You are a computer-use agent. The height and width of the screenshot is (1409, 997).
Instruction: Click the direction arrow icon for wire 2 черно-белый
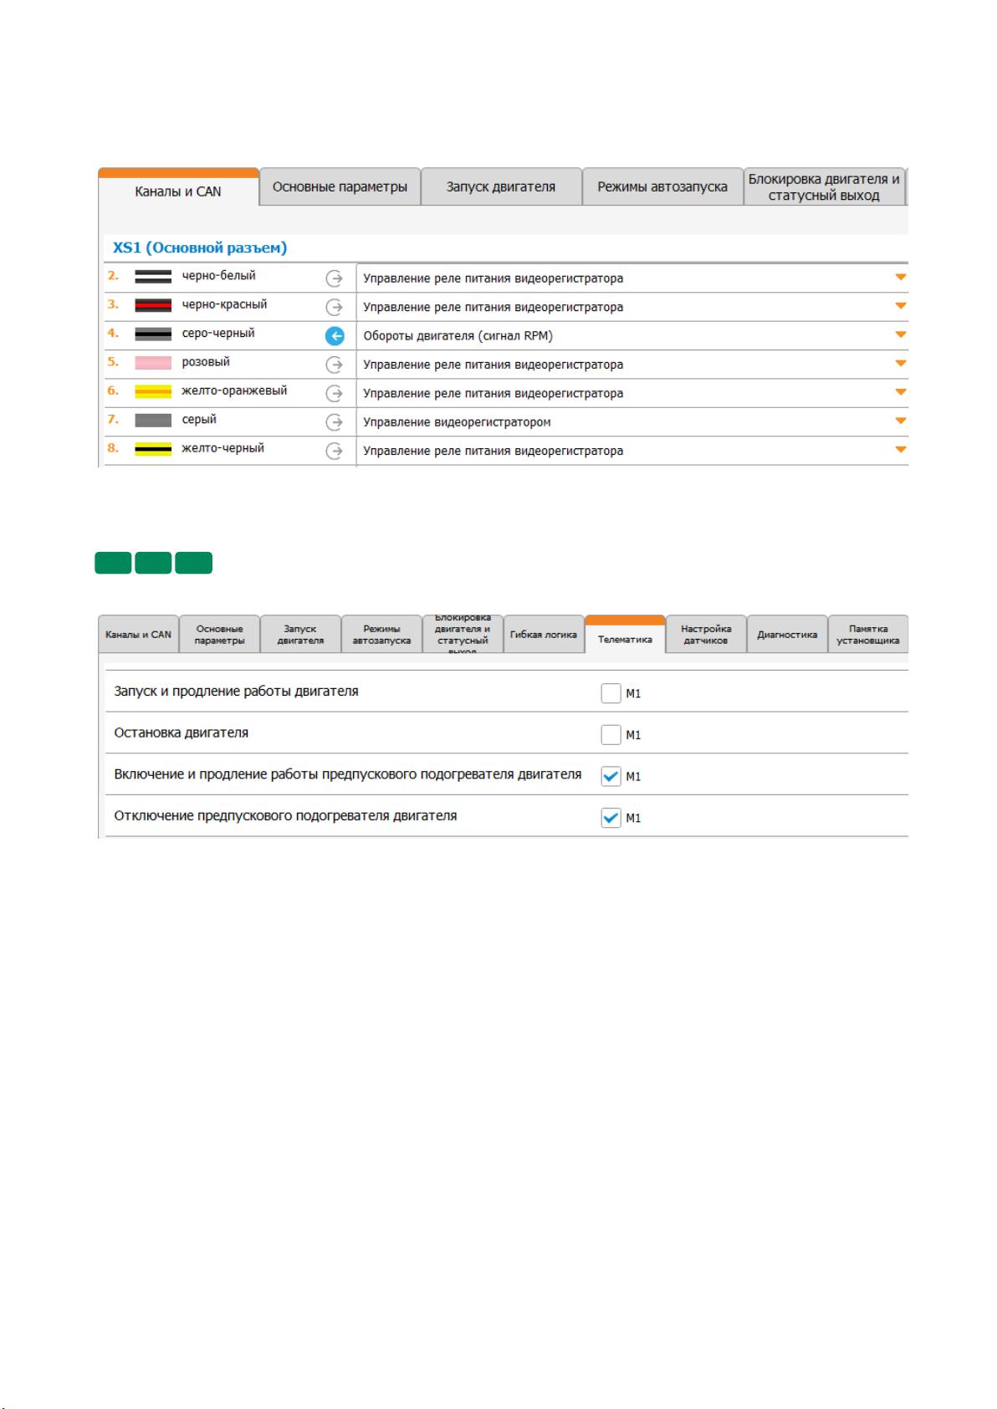pos(334,278)
